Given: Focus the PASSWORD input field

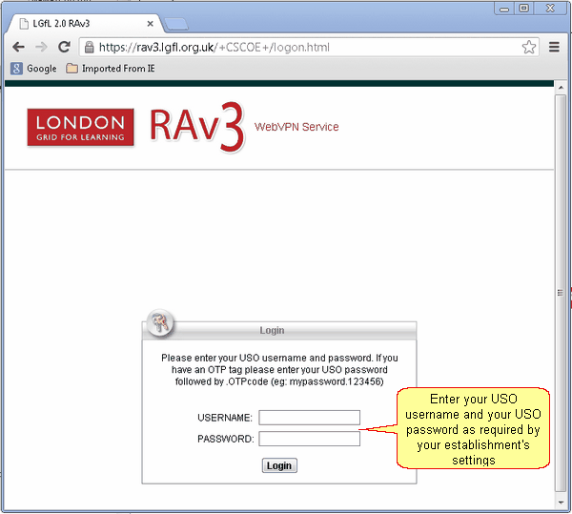Looking at the screenshot, I should [309, 439].
